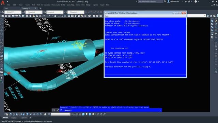Screen dimensions: 218x123
Task: Click the Redo arrow icon
Action: click(49, 16)
